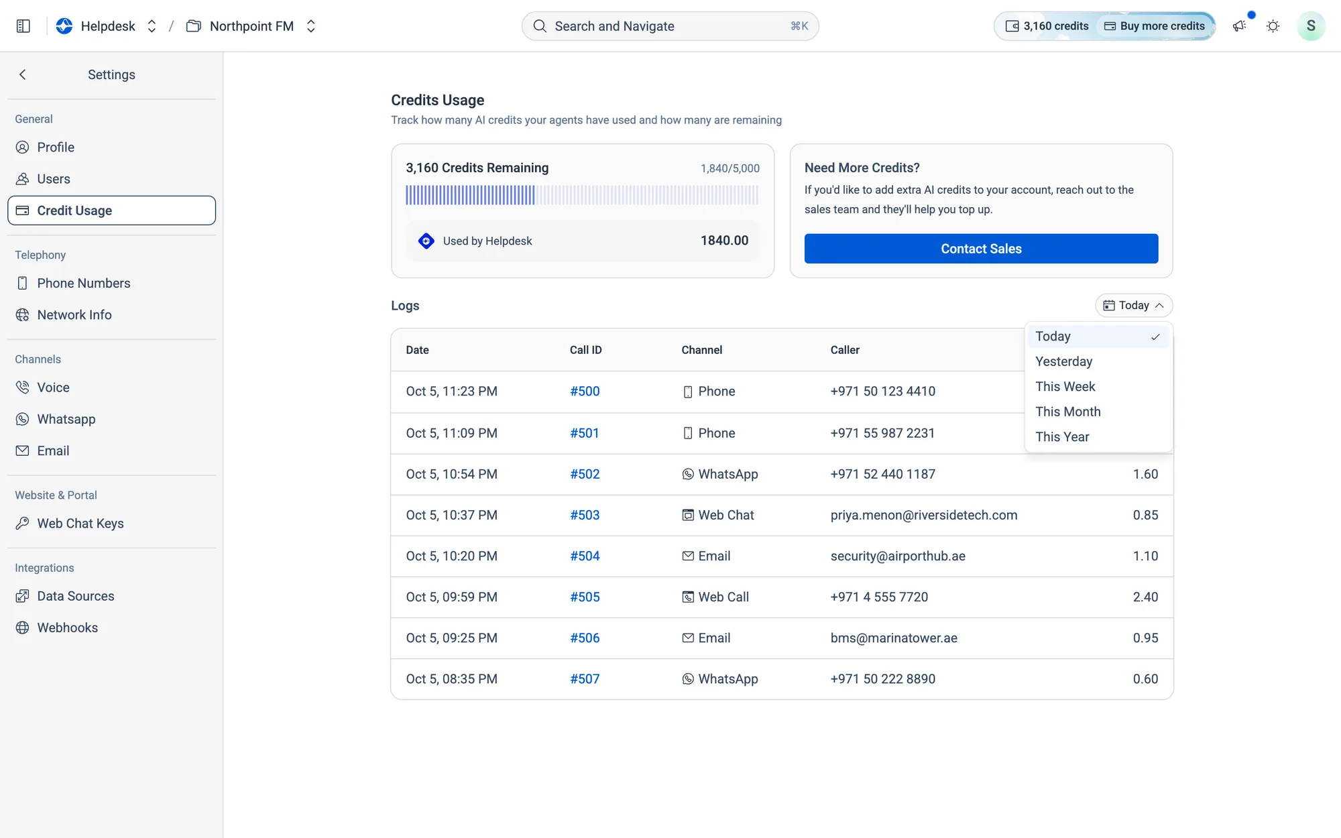Click Phone icon in call #500 row
This screenshot has height=838, width=1341.
[x=688, y=392]
